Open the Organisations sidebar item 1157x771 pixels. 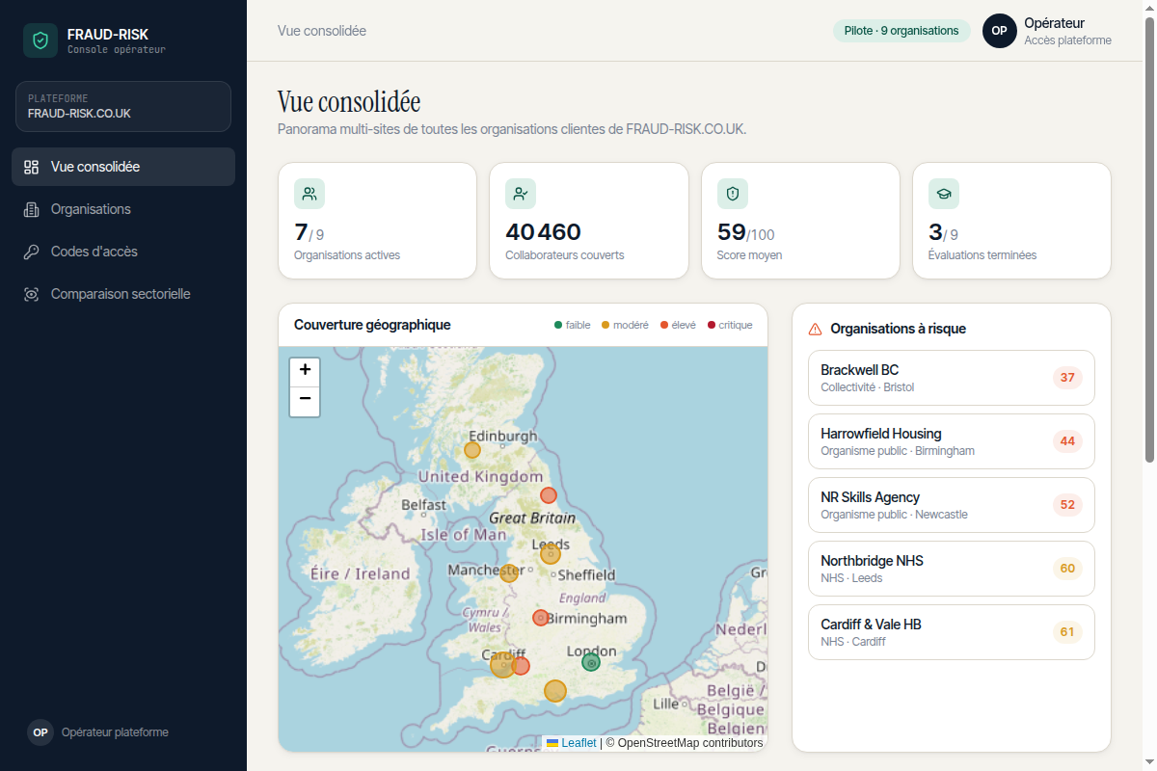click(x=123, y=209)
